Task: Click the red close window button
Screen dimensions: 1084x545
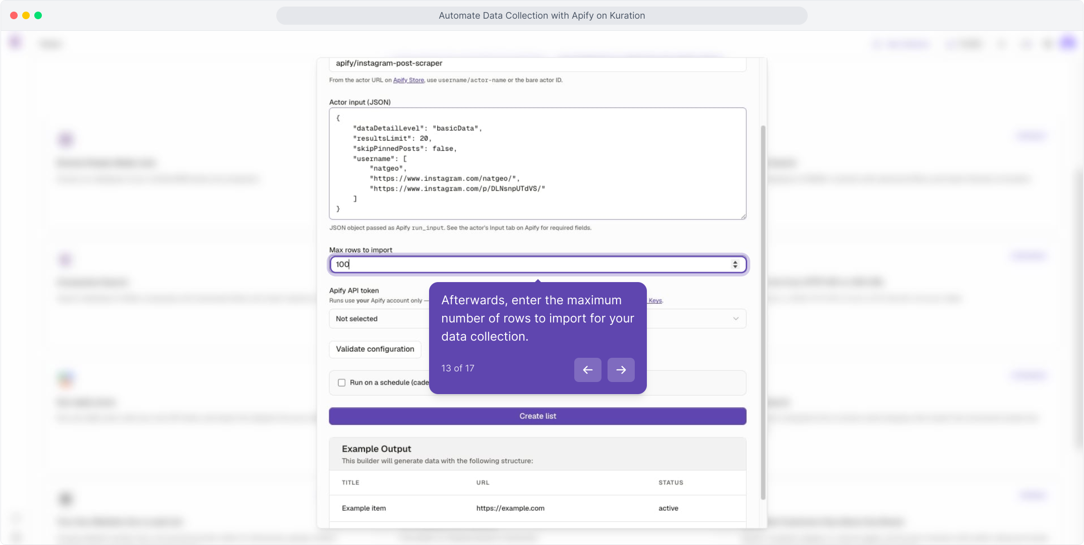Action: 14,16
